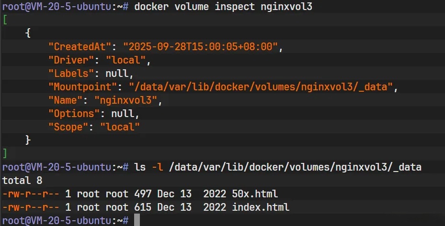Click the file size 497
Image resolution: width=445 pixels, height=226 pixels.
click(x=143, y=194)
